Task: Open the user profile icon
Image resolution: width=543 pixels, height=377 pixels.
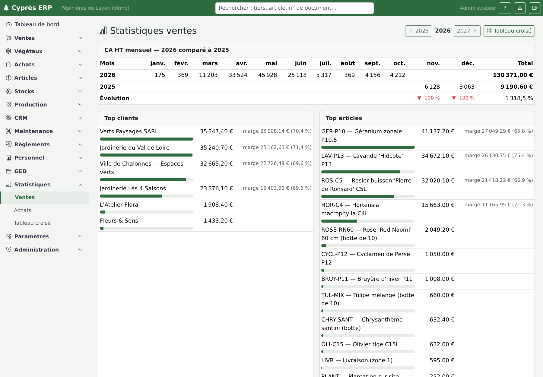Action: pyautogui.click(x=520, y=8)
